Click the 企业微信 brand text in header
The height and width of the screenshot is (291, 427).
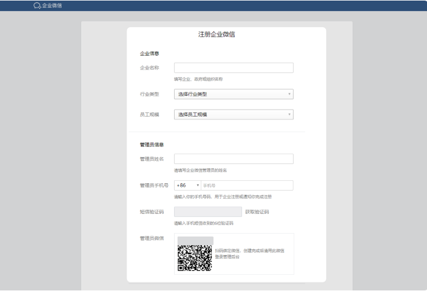(x=52, y=6)
